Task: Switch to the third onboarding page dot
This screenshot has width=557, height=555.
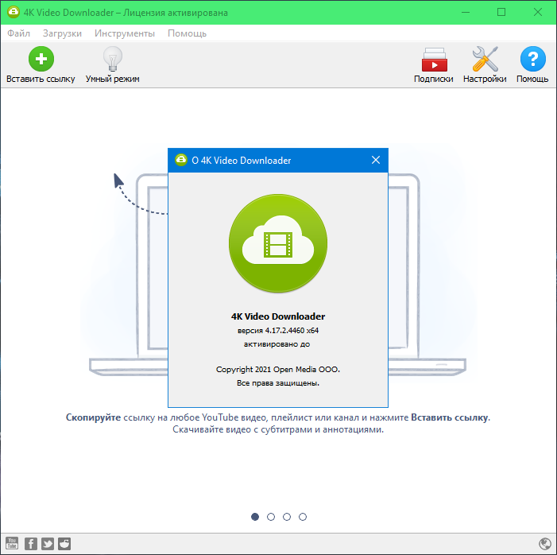Action: click(287, 517)
